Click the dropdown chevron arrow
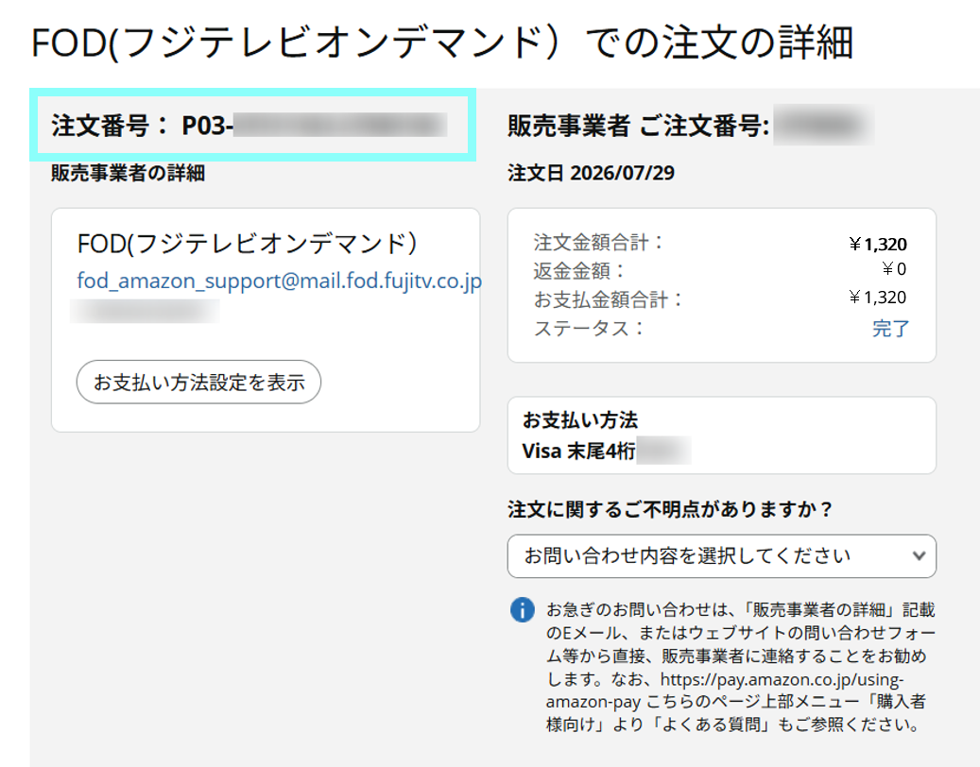Image resolution: width=980 pixels, height=767 pixels. coord(919,555)
